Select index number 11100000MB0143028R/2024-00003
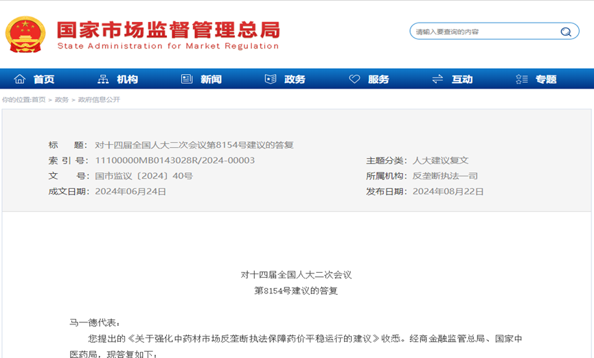The height and width of the screenshot is (358, 594). 174,160
